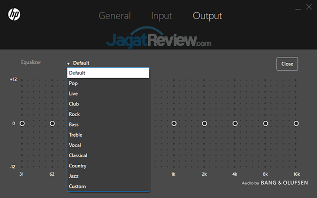Apply the Treble equalizer preset
Image resolution: width=317 pixels, height=198 pixels.
coord(108,135)
